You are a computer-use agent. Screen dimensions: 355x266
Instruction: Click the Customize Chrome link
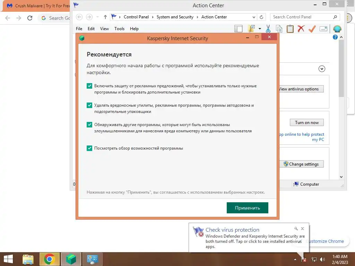pos(327,241)
